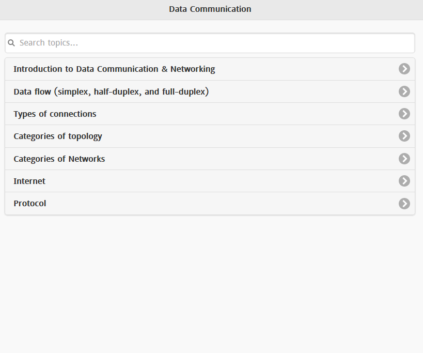Click the arrow icon beside Protocol

[x=404, y=204]
